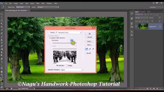Select the Blur tool
This screenshot has height=92, width=164.
[2, 52]
